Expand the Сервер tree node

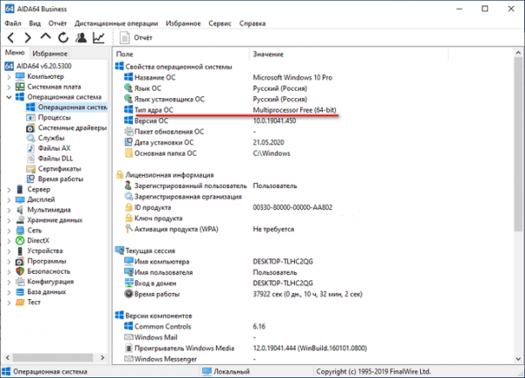point(9,190)
